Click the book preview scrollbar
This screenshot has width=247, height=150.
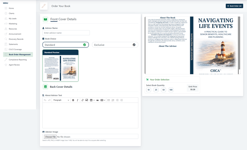point(239,43)
